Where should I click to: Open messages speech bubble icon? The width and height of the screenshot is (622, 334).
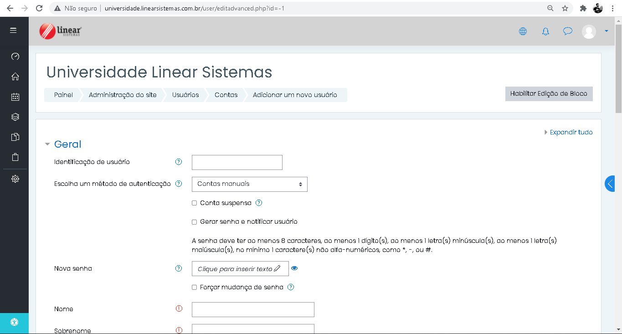click(567, 31)
